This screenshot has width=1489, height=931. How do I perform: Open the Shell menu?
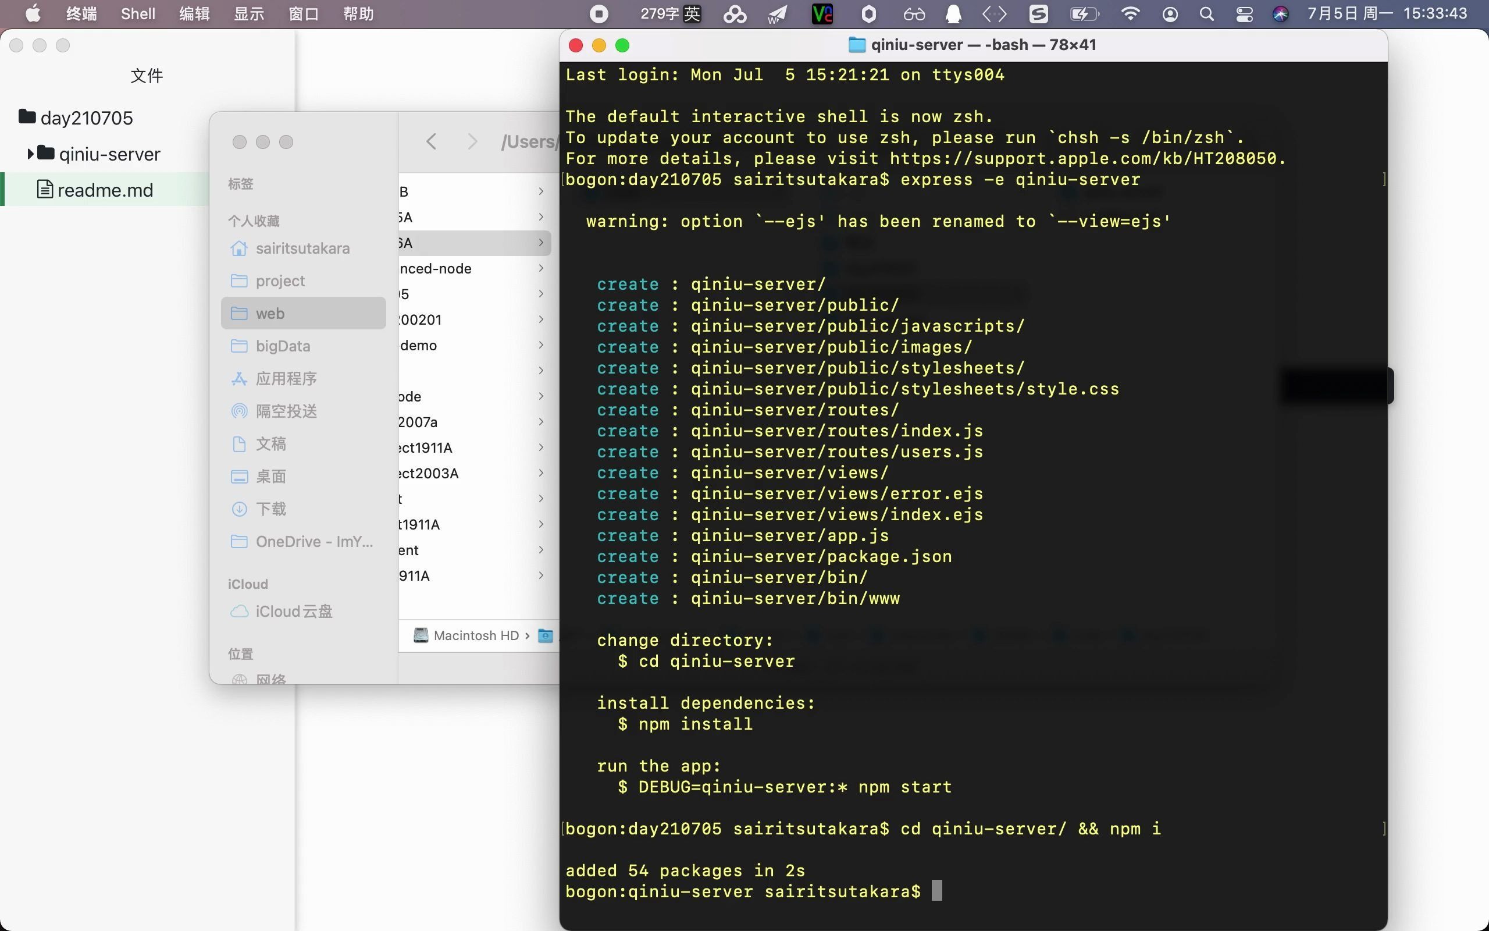(138, 13)
